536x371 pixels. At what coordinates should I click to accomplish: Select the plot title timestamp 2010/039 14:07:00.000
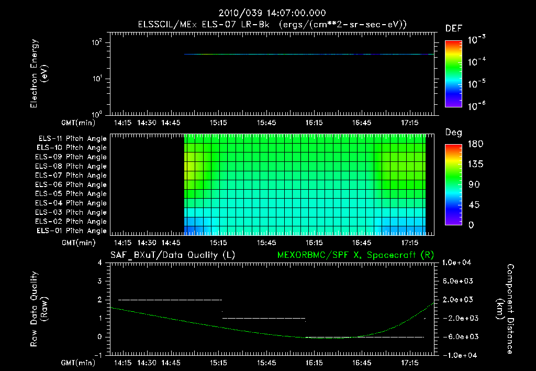tap(272, 13)
